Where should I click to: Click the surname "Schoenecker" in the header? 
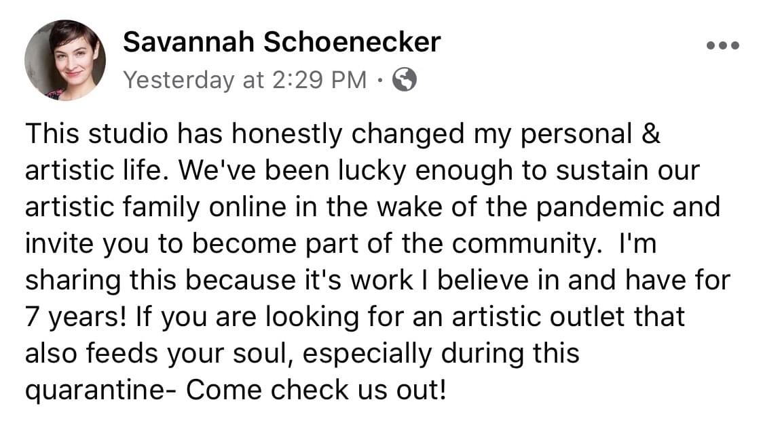352,43
